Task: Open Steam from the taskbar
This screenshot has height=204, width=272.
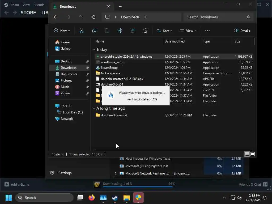Action: [115, 198]
